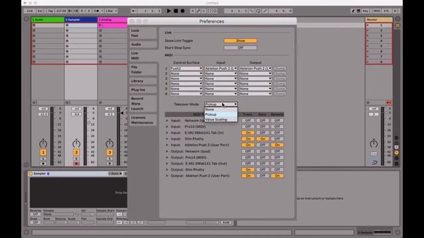Open the quantization menu showing 1 Bar
Image resolution: width=424 pixels, height=238 pixels.
coord(111,11)
